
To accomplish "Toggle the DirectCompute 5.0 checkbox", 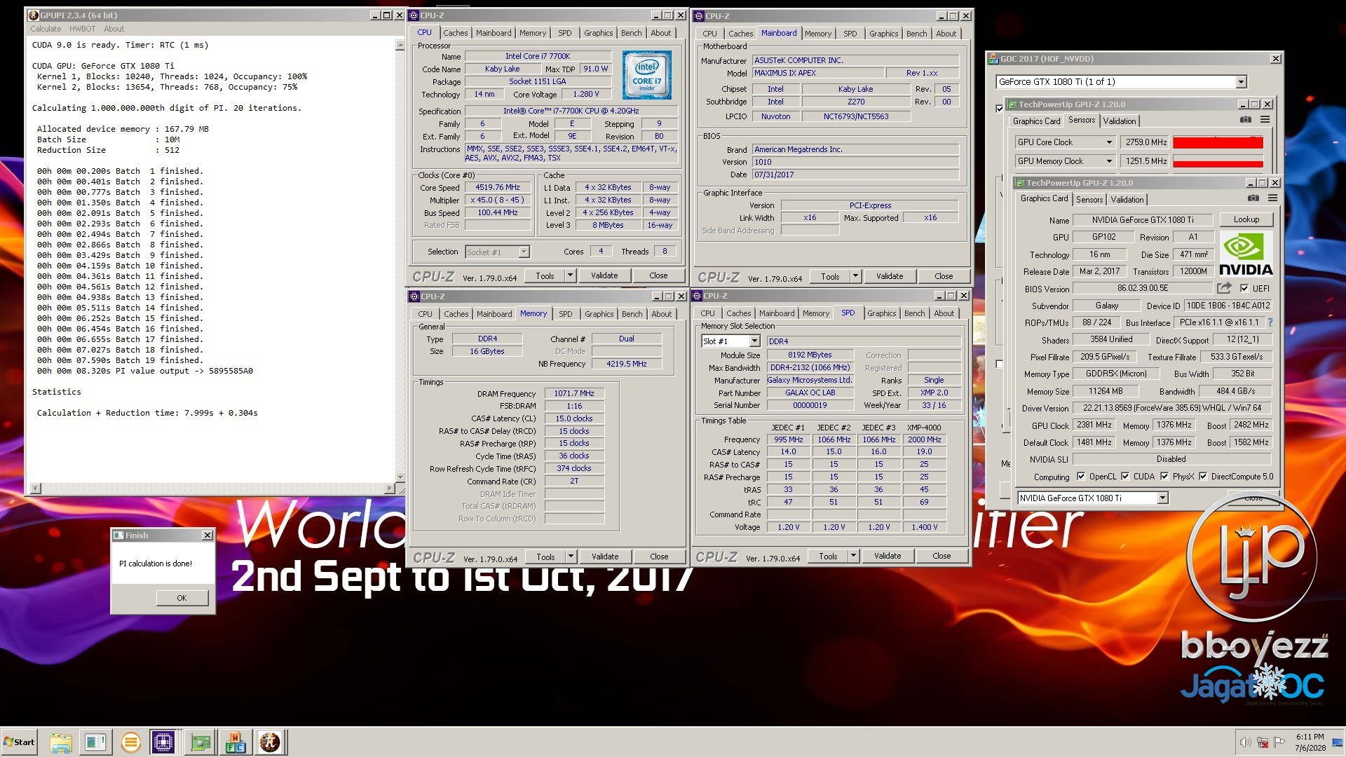I will point(1203,476).
